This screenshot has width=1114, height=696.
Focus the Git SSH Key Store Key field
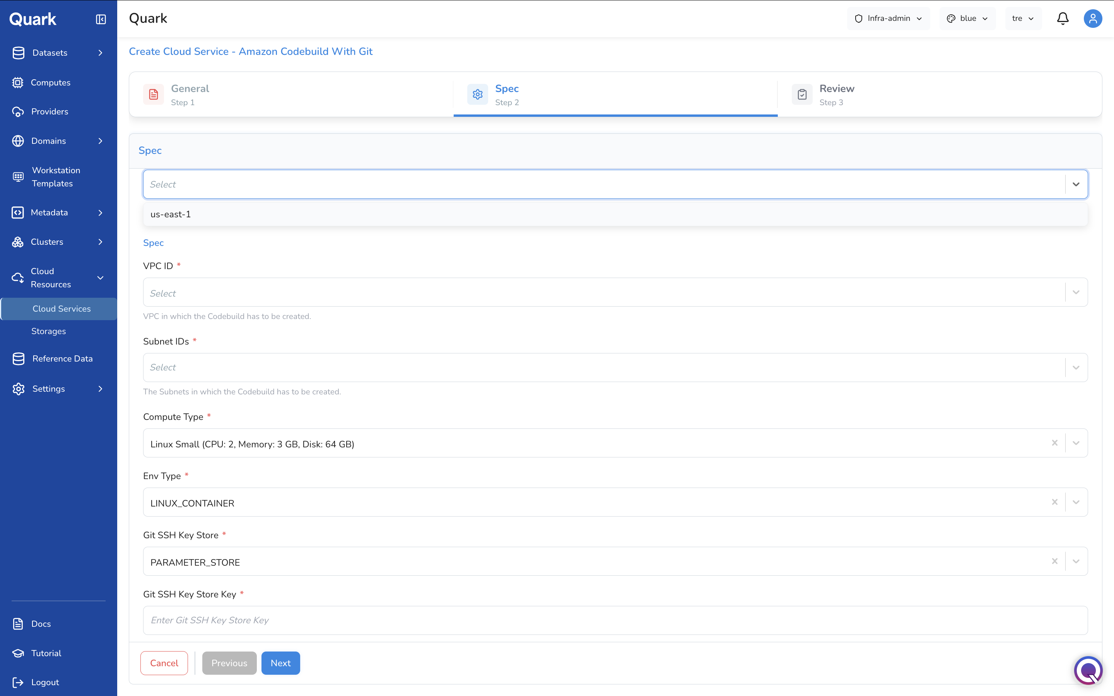tap(615, 621)
